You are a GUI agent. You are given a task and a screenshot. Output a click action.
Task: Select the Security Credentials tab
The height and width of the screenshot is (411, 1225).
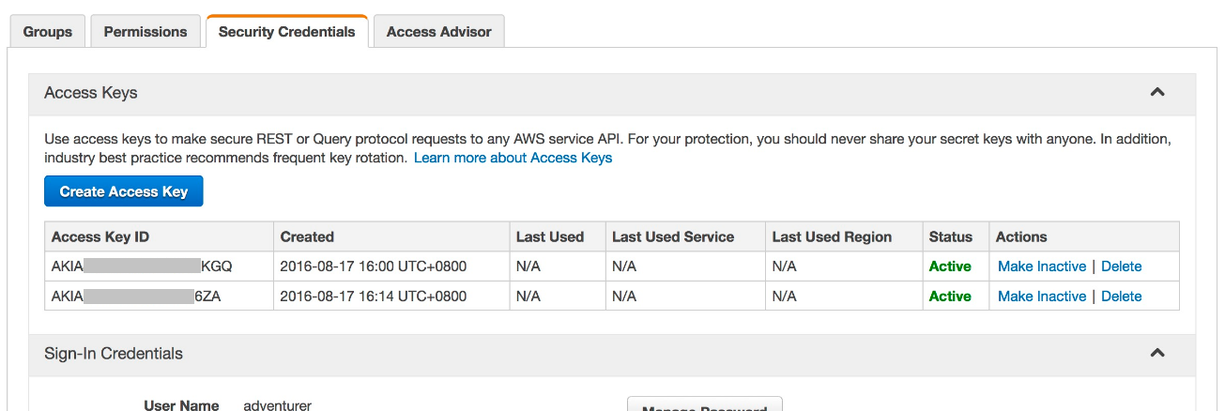(286, 32)
